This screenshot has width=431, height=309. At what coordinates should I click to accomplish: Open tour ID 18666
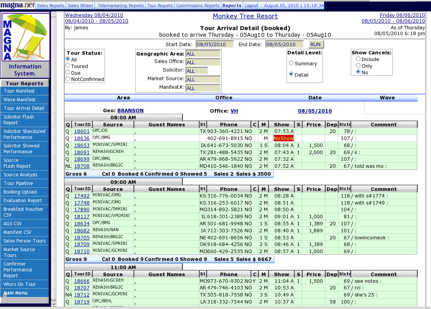click(x=82, y=281)
